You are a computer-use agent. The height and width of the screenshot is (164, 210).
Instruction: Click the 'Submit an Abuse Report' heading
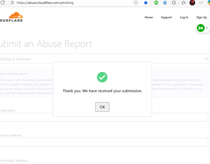[46, 44]
